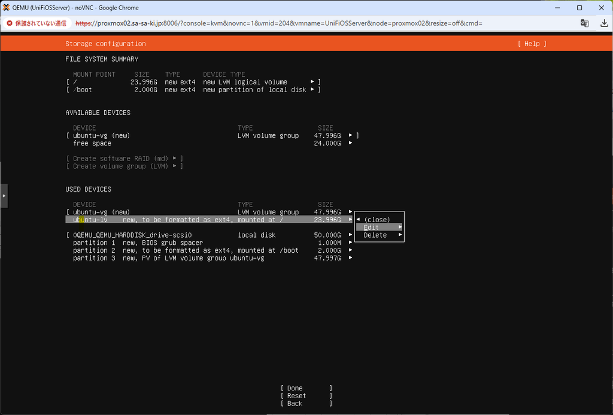Open the Help menu
Screen dimensions: 613x415
[532, 44]
